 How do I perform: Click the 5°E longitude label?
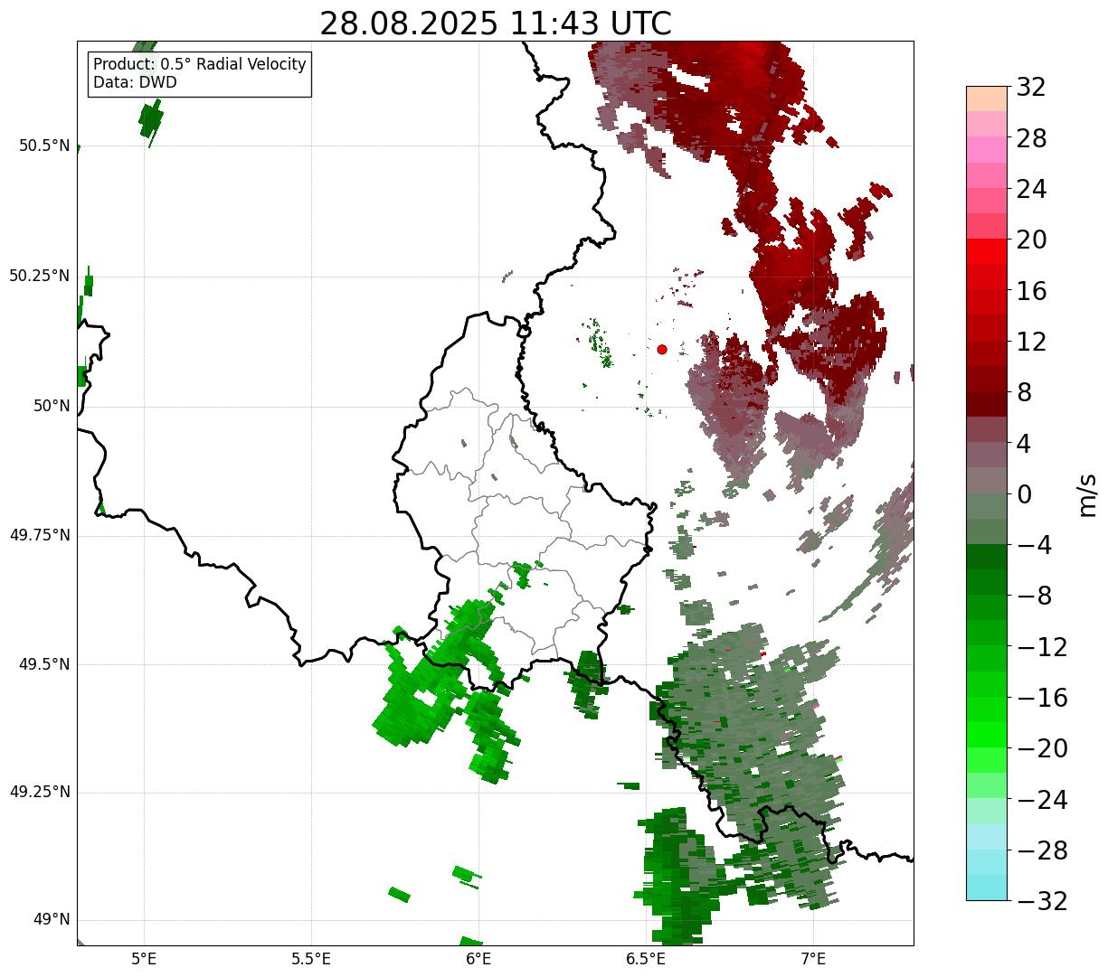tap(144, 958)
